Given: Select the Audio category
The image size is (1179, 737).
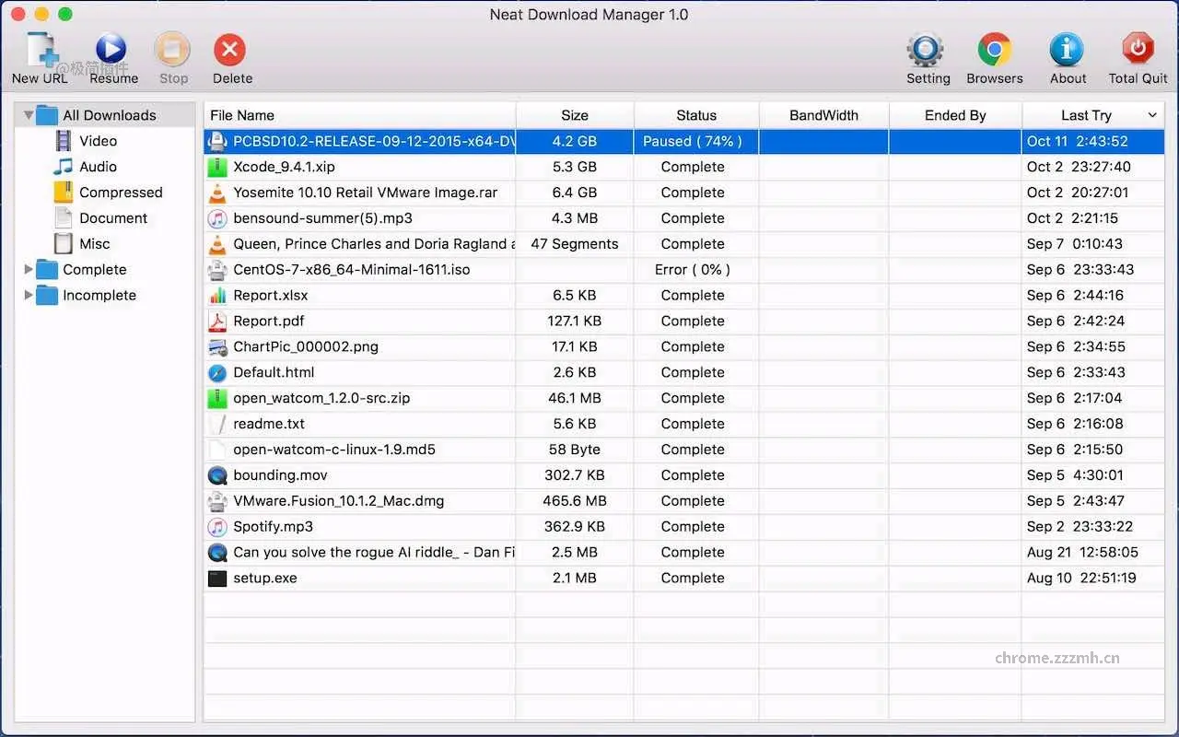Looking at the screenshot, I should pos(97,167).
